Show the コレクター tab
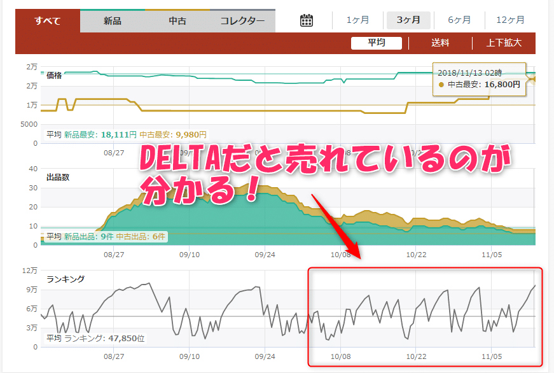Viewport: 554px width, 373px height. click(242, 21)
